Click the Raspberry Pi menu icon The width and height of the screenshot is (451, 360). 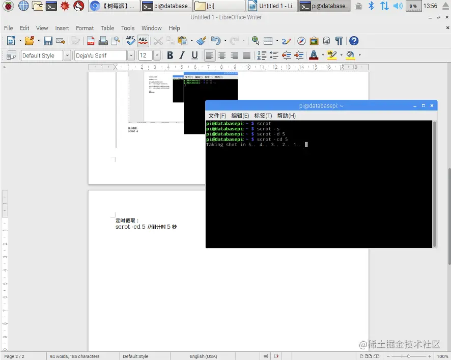[8, 6]
